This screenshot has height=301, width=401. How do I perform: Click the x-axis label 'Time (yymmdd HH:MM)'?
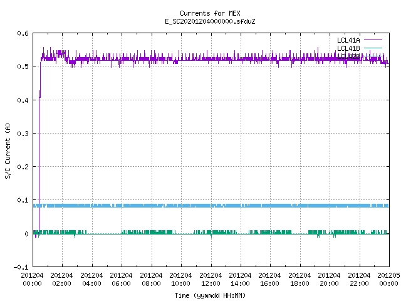point(210,295)
